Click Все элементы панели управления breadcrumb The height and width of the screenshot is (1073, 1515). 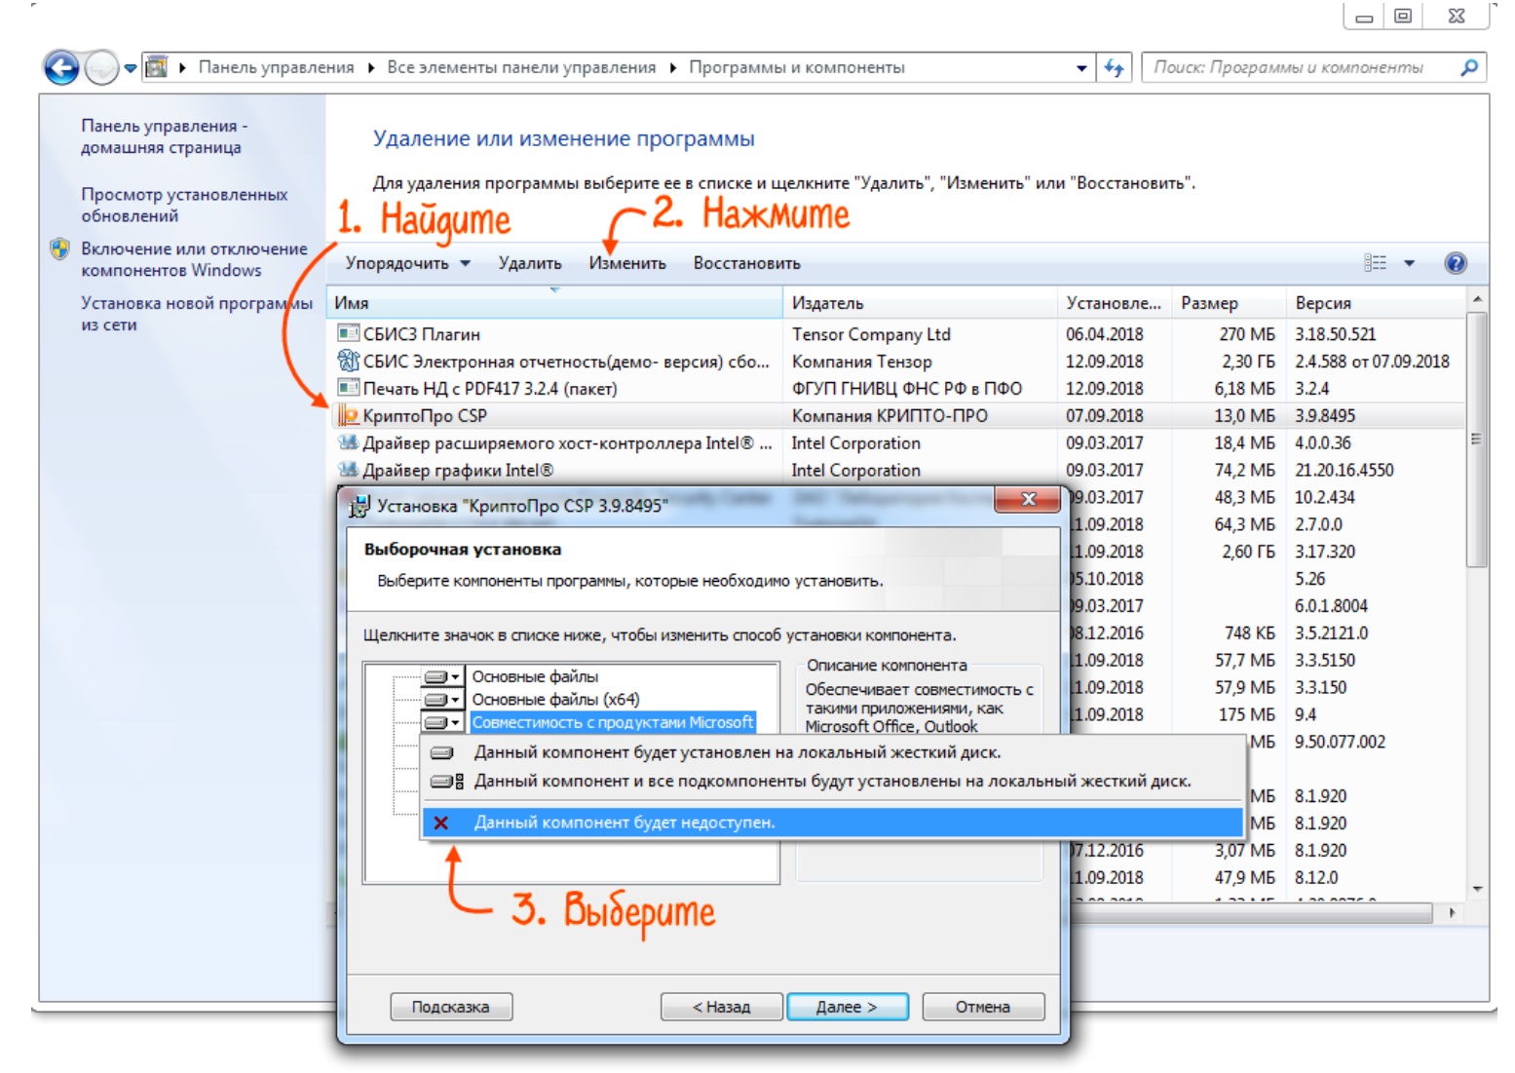click(521, 67)
